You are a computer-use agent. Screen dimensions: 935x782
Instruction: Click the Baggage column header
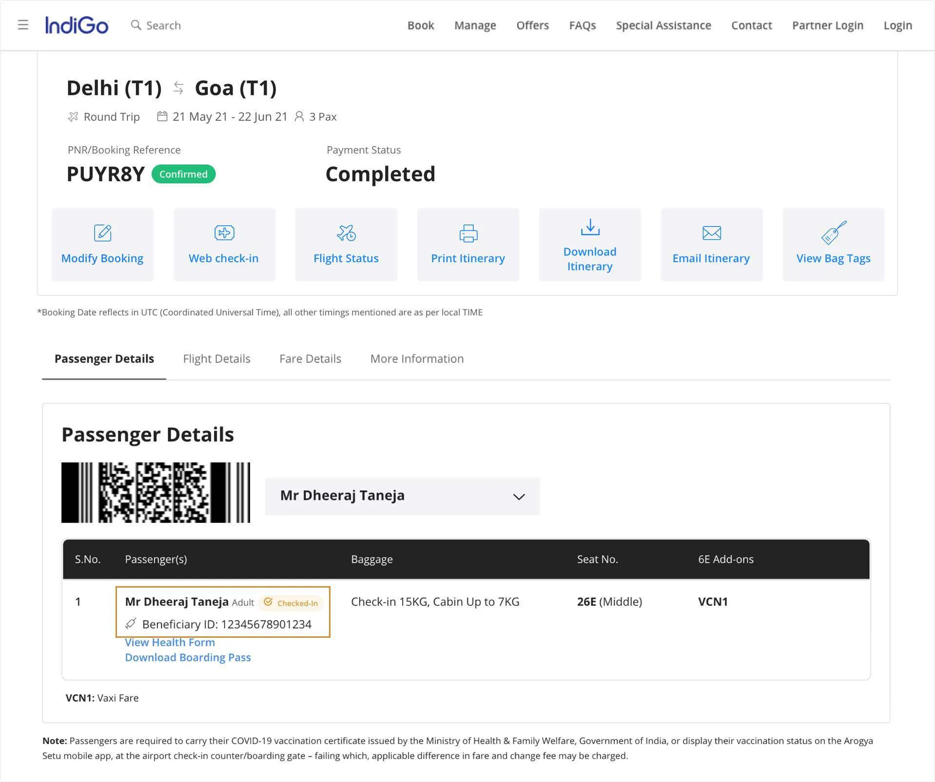pyautogui.click(x=372, y=559)
